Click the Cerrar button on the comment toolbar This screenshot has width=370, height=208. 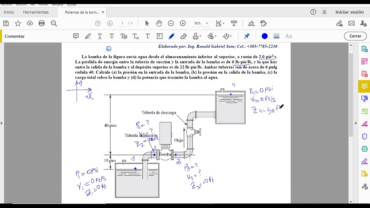(355, 36)
